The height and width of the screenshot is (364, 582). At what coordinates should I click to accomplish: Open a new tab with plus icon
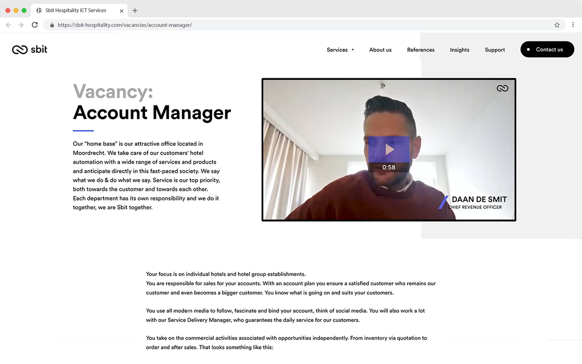coord(135,10)
